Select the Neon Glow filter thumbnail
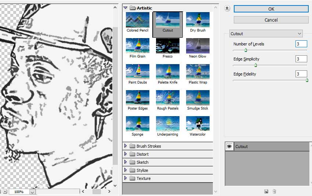 pos(197,46)
